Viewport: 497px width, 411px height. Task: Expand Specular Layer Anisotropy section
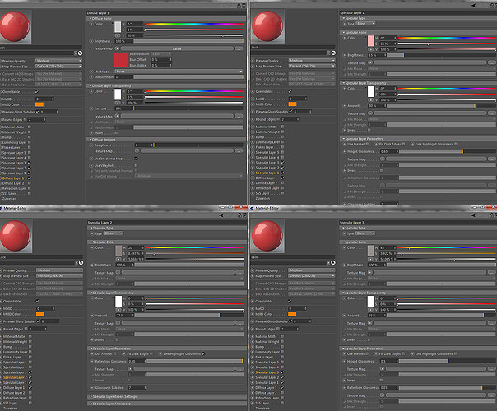click(x=91, y=404)
